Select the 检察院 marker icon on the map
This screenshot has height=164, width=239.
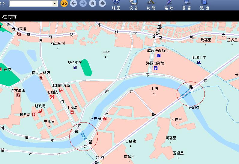[52, 97]
